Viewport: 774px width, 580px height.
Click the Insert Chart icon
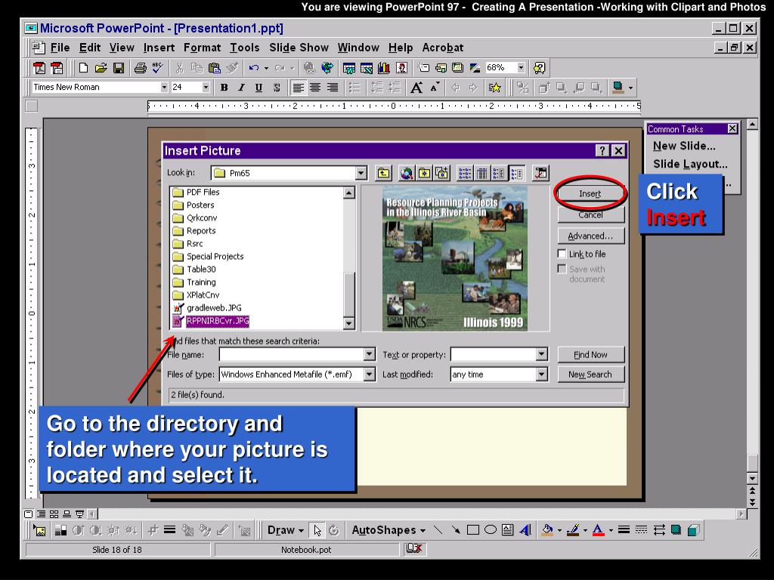pyautogui.click(x=383, y=68)
